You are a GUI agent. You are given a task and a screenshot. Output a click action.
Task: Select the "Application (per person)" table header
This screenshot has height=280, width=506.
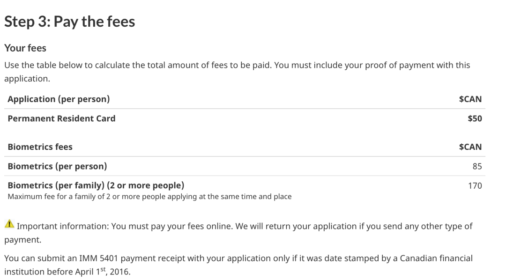click(59, 99)
